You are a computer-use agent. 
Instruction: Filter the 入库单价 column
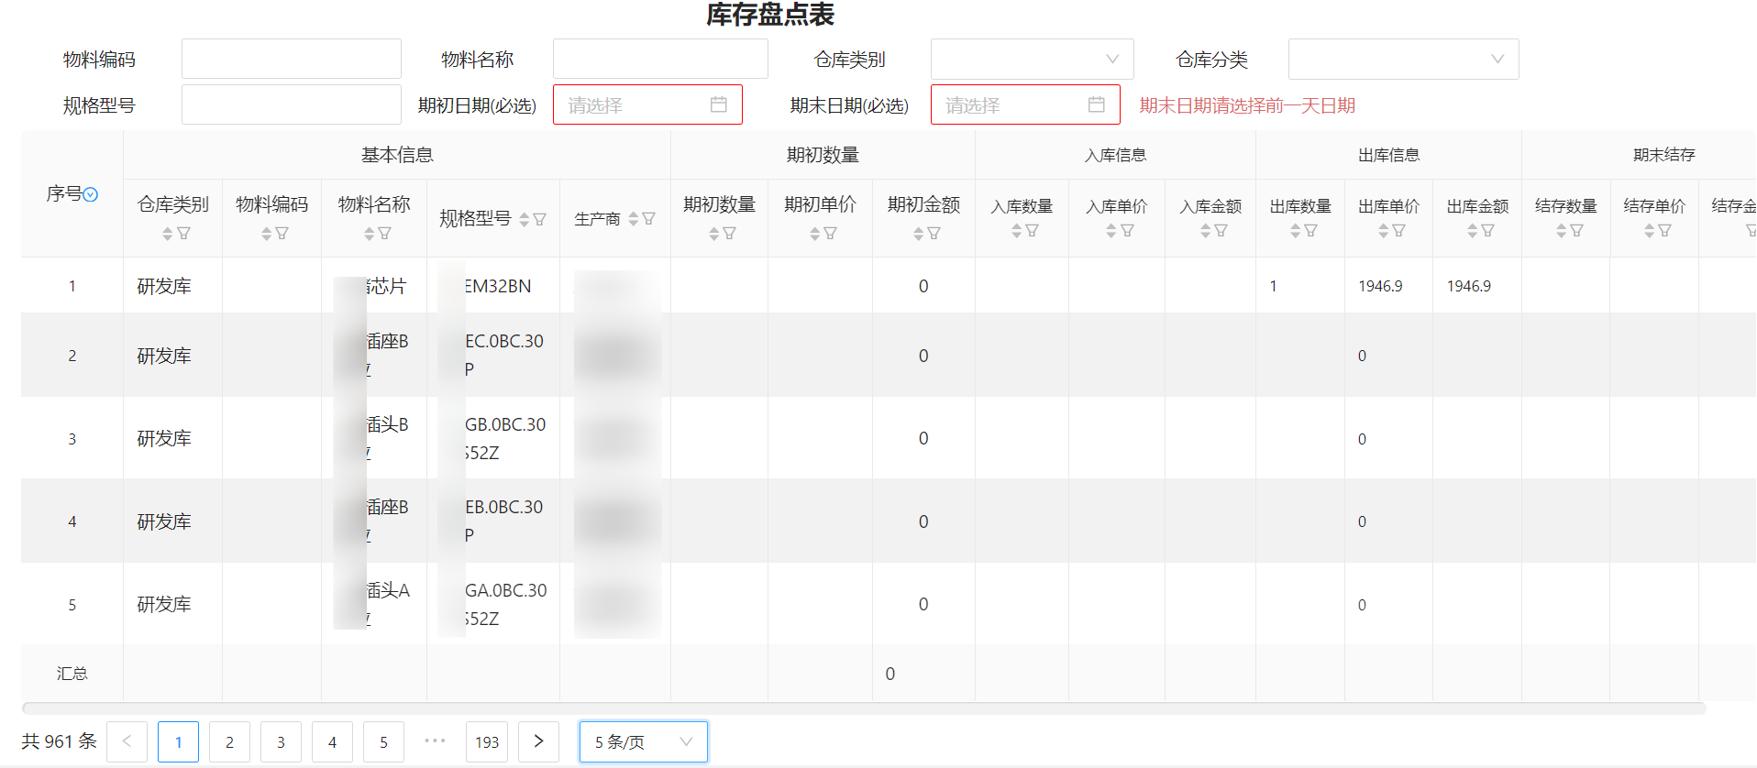pyautogui.click(x=1127, y=231)
